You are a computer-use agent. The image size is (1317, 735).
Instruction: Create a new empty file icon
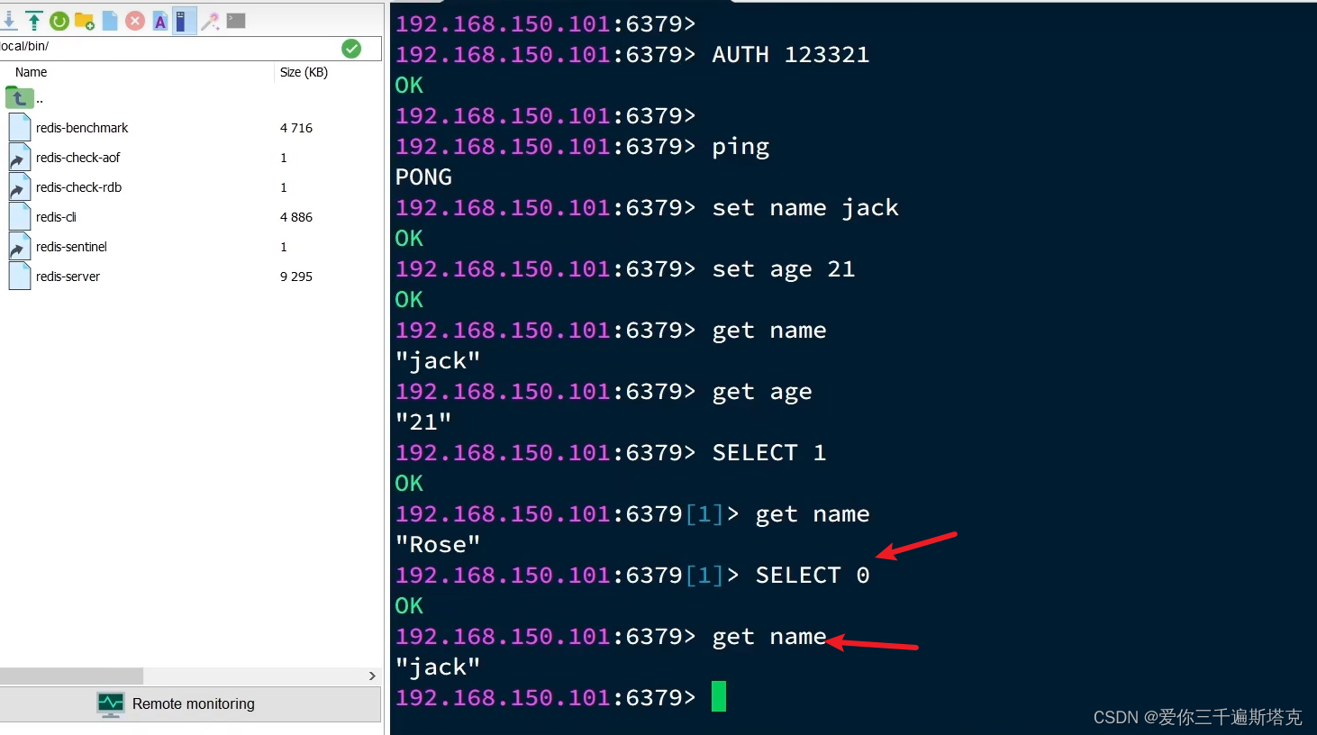[110, 20]
